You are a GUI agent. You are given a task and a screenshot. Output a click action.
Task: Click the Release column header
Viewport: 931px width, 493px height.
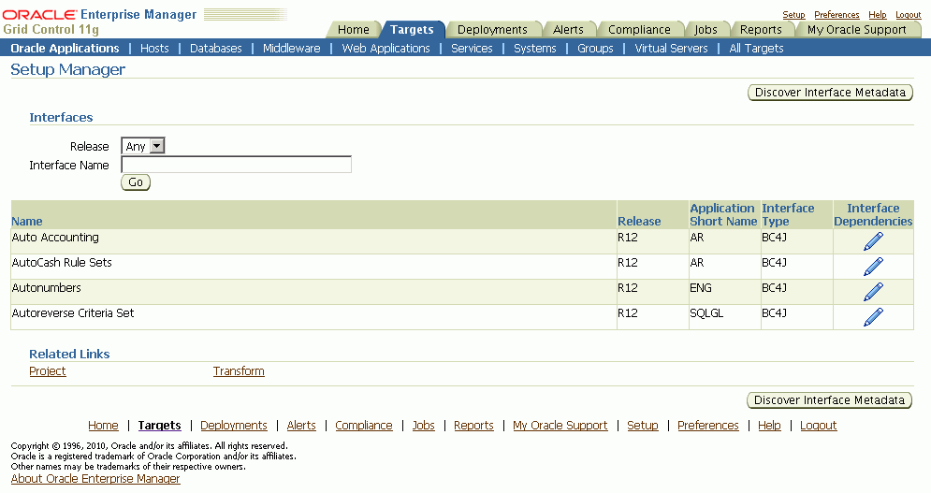pos(639,222)
